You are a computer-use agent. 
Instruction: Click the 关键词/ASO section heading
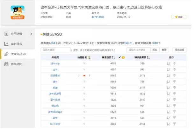[52, 34]
